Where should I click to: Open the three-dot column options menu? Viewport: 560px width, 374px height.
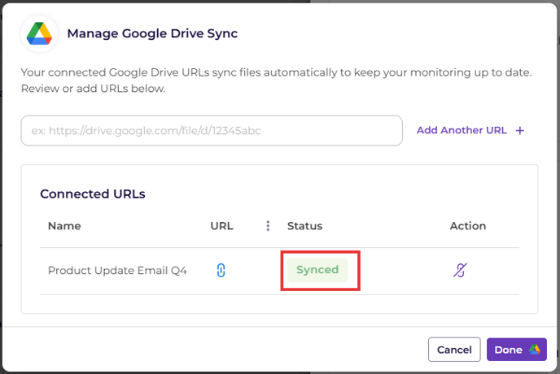click(x=268, y=226)
